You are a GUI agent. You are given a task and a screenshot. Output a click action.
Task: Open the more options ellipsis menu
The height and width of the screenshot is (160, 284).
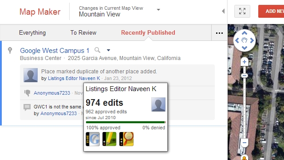(219, 33)
